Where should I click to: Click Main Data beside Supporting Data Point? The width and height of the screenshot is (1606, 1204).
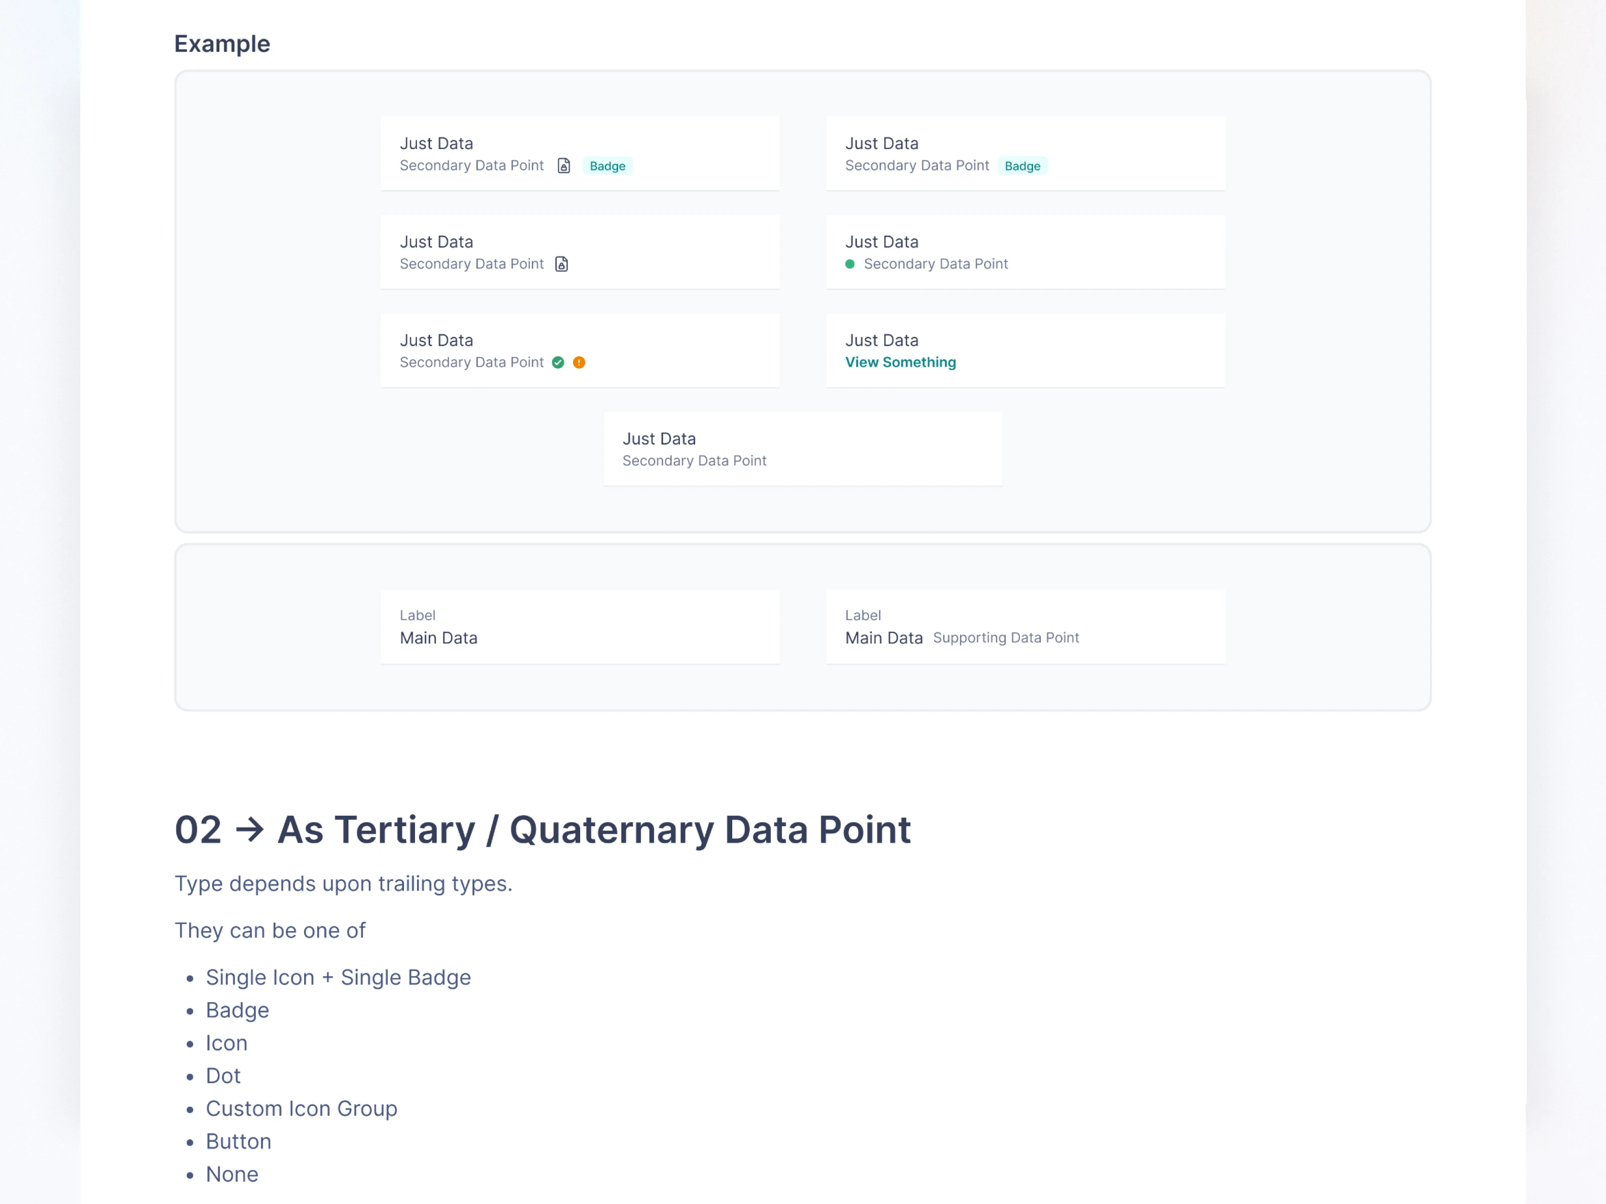(x=884, y=638)
